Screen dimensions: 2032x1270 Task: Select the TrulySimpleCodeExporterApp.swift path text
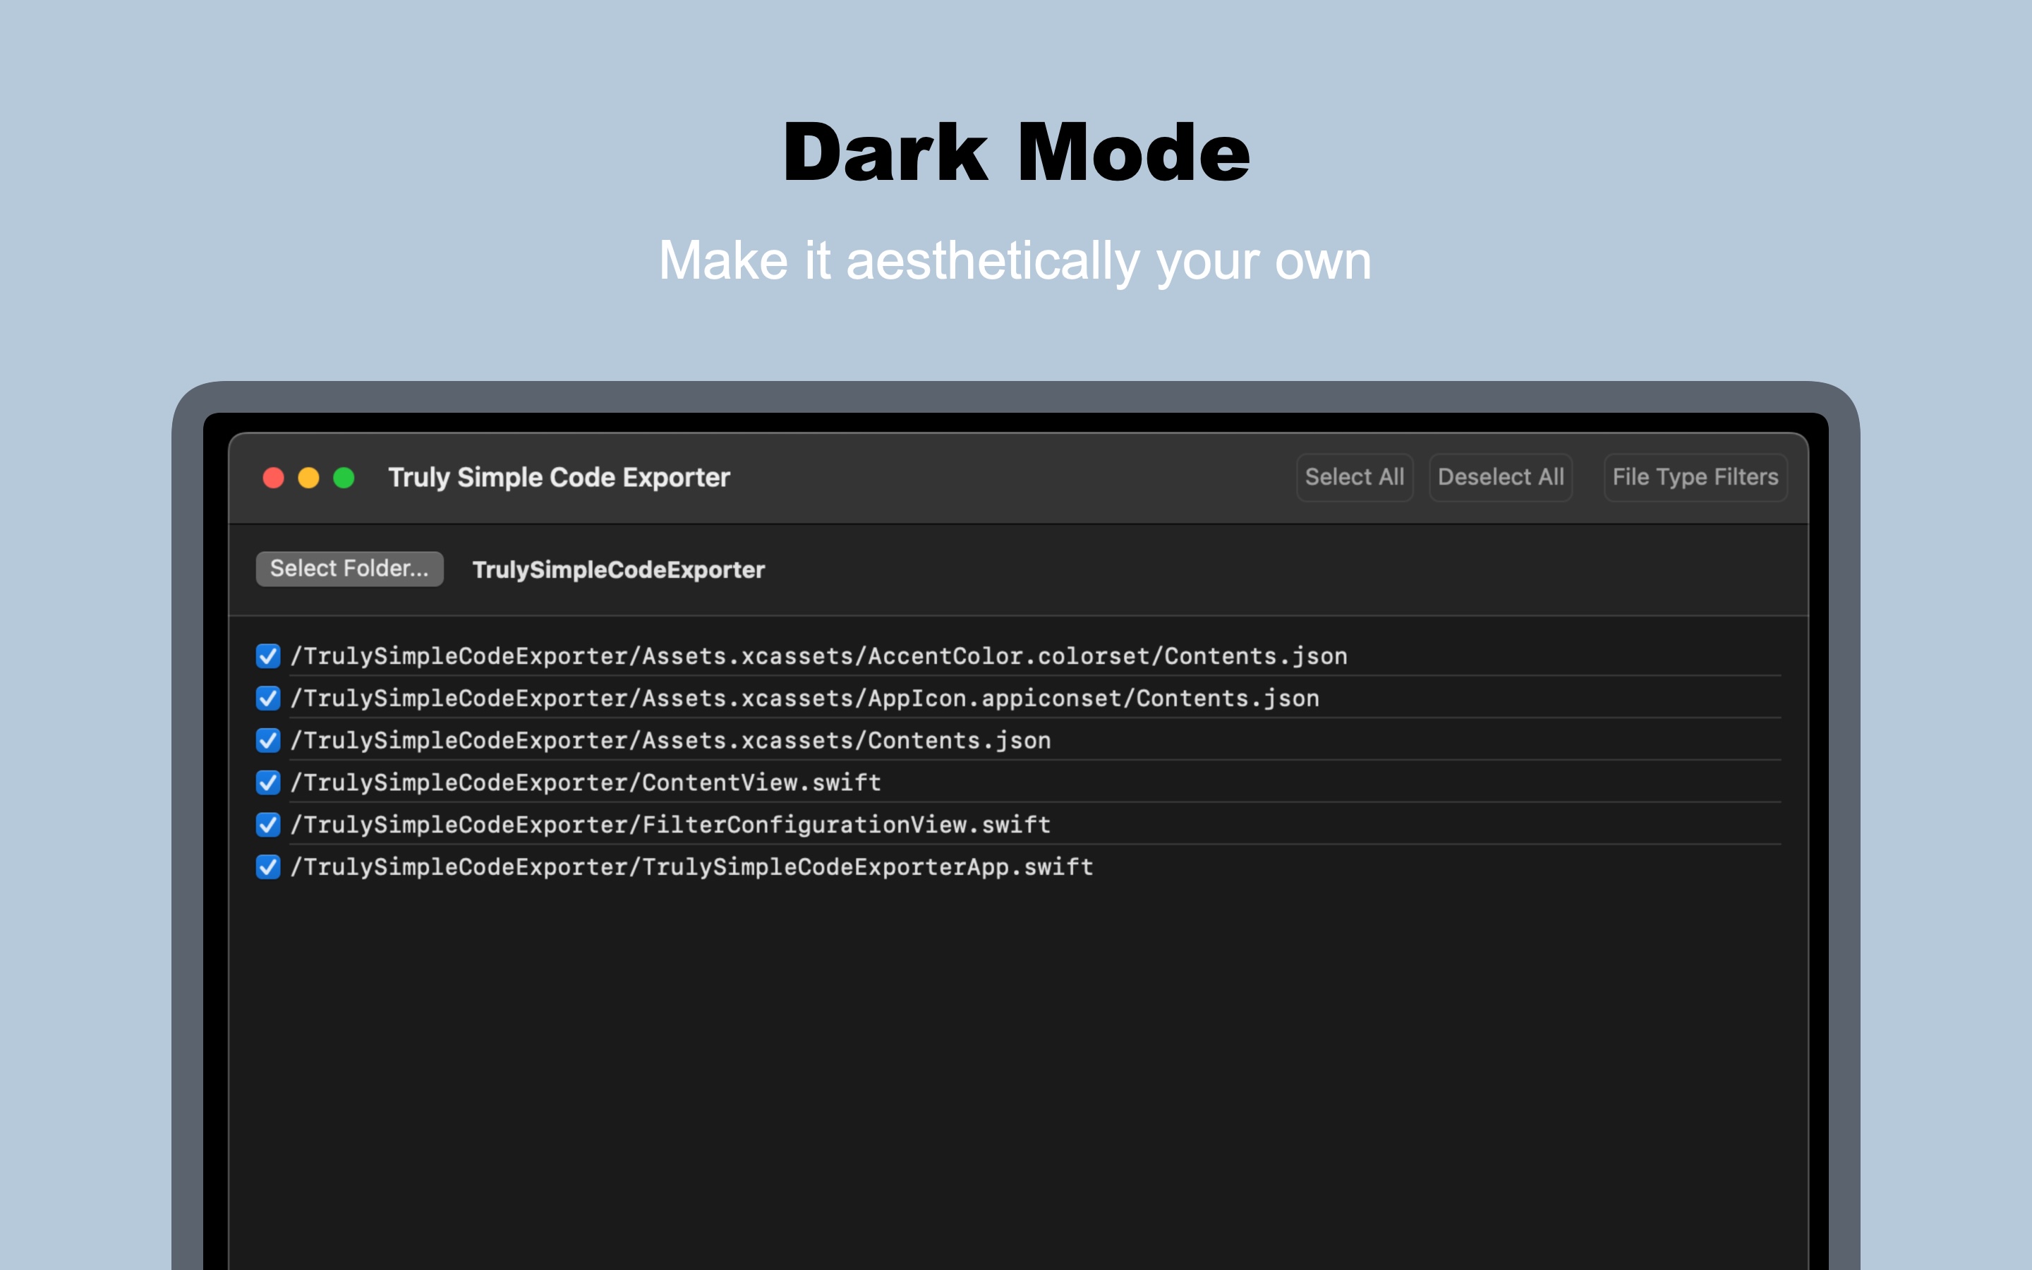tap(690, 867)
